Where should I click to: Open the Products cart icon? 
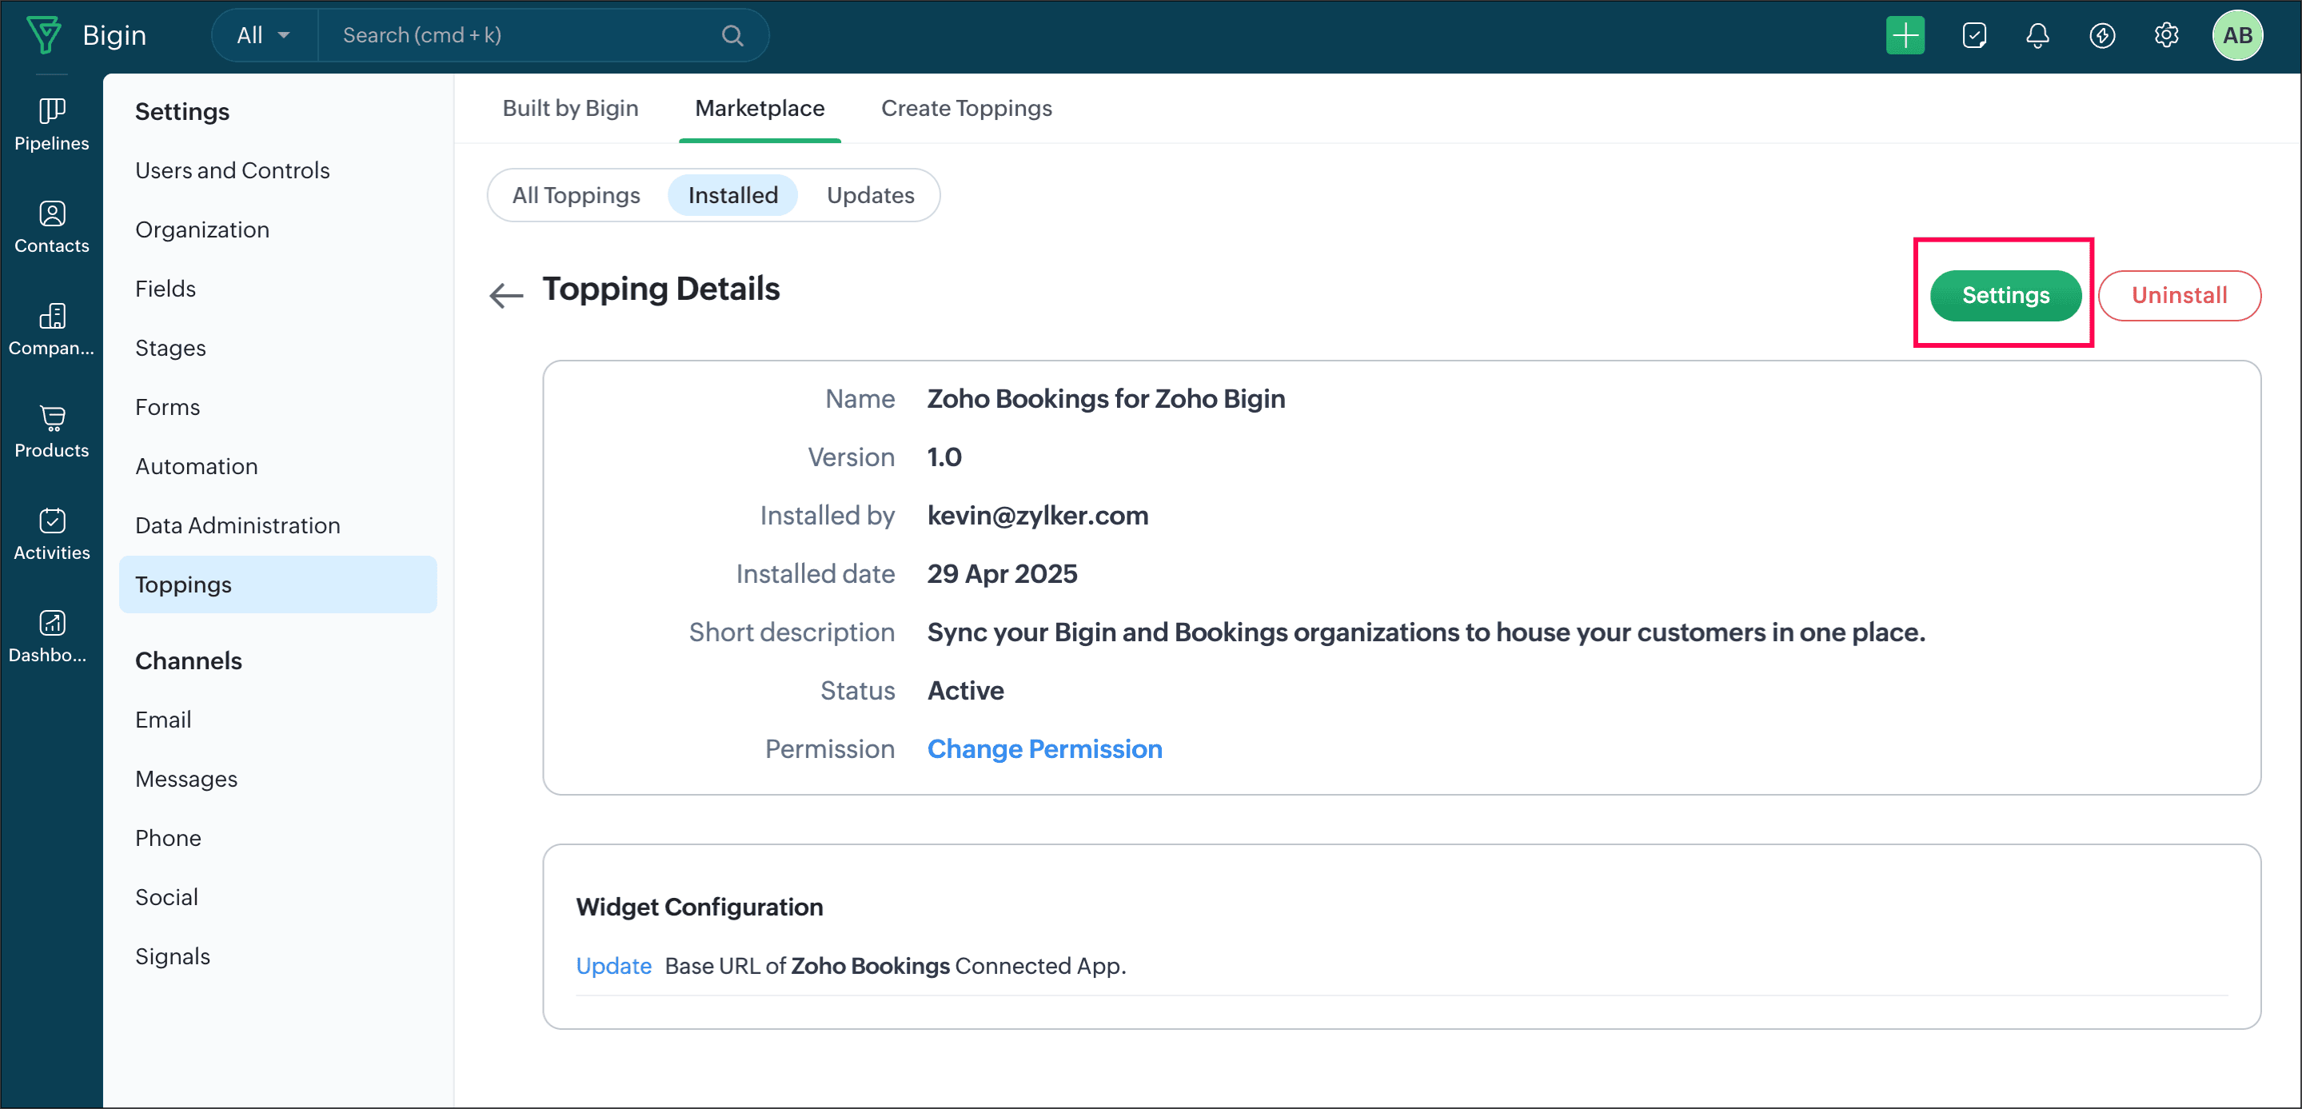pos(52,418)
